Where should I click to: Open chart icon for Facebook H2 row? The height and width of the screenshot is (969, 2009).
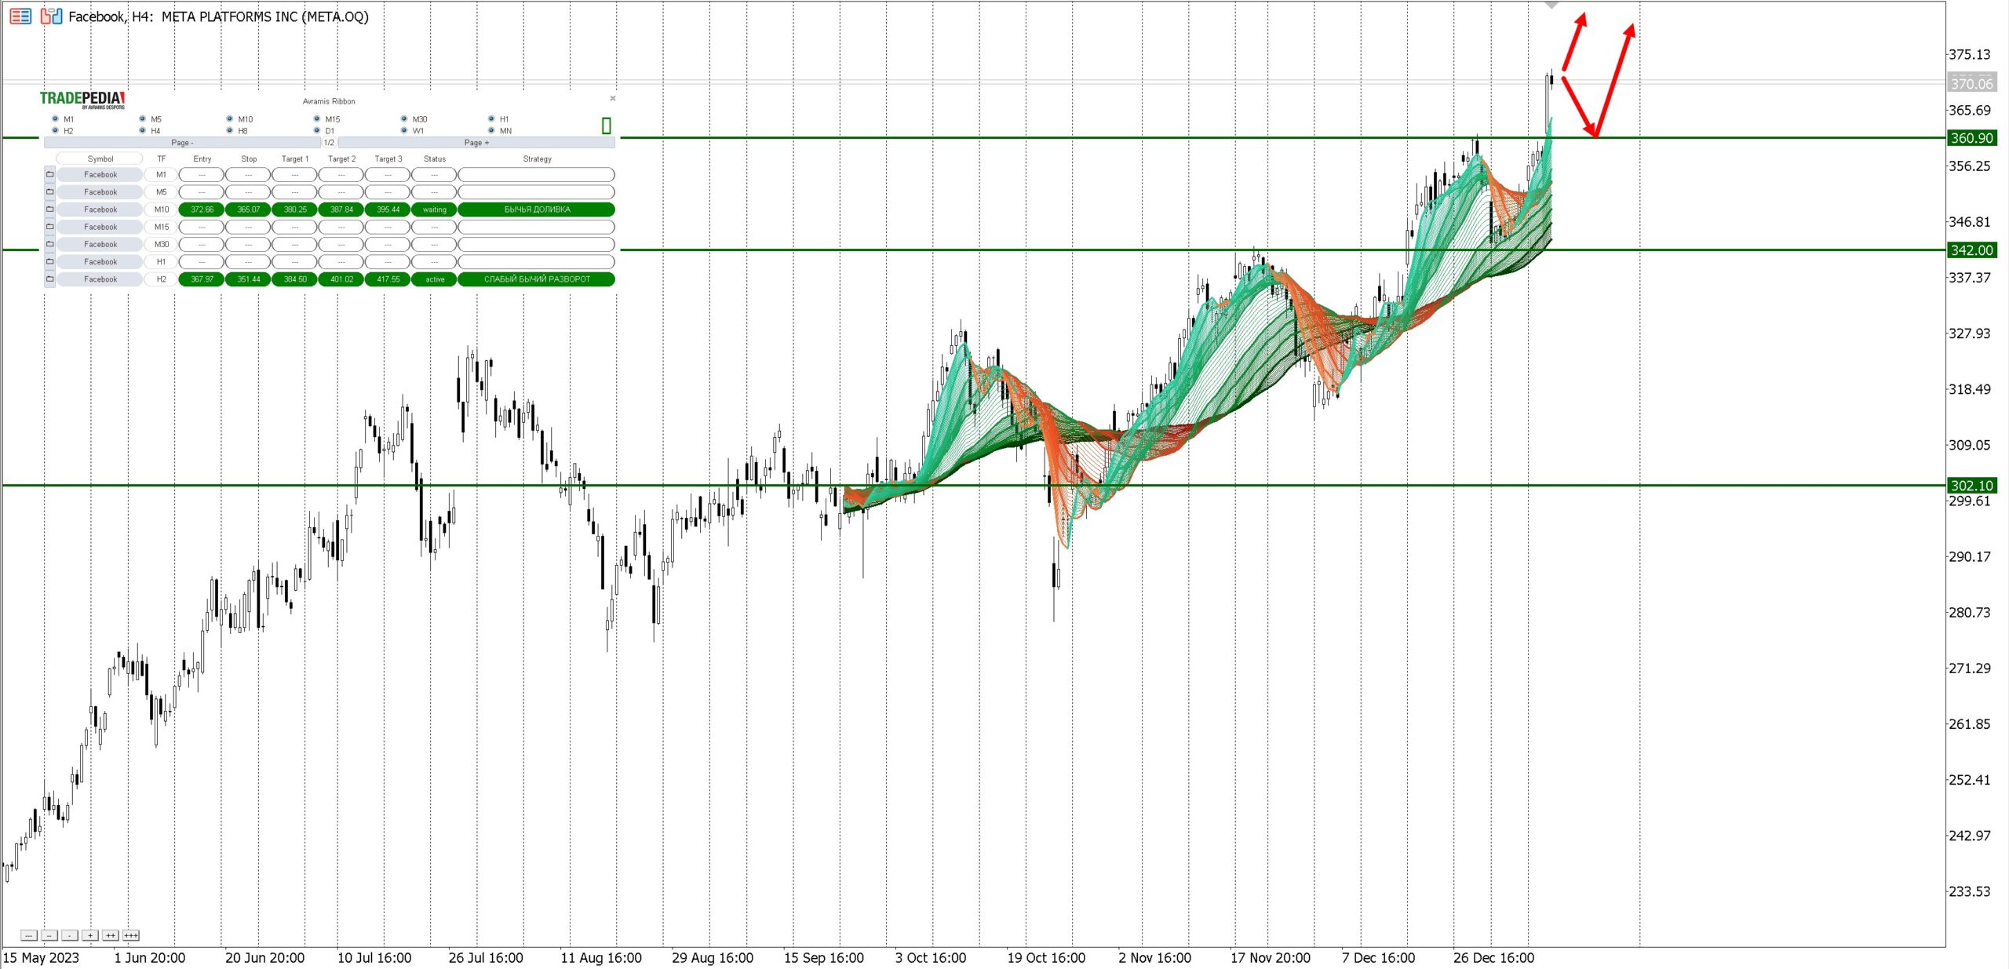(50, 279)
